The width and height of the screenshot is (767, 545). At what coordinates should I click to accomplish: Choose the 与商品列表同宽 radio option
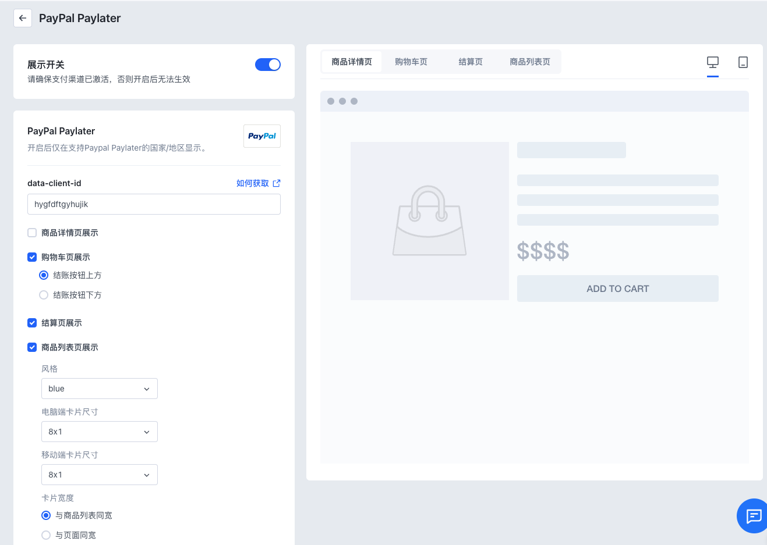[x=46, y=515]
